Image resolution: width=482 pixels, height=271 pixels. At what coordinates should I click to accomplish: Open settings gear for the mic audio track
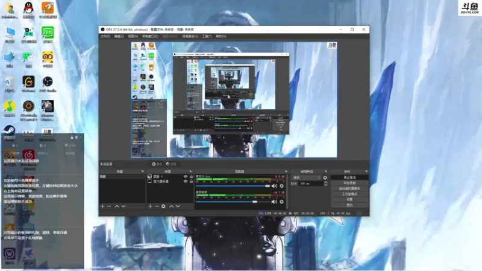(281, 186)
